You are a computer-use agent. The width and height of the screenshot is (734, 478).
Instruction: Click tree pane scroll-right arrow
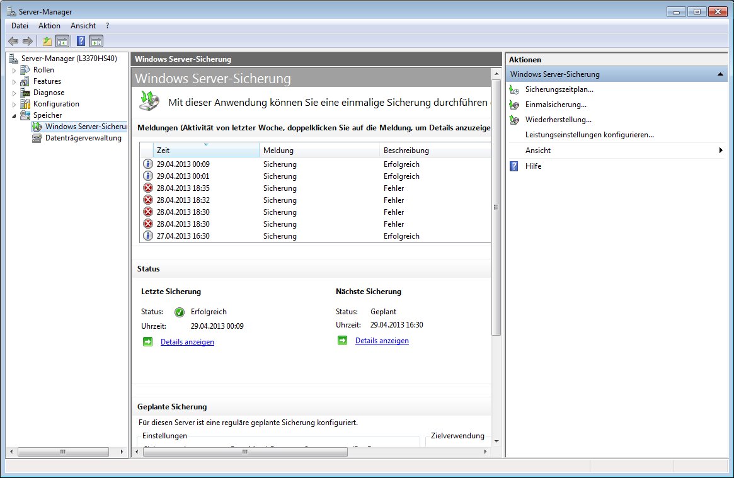(x=122, y=452)
